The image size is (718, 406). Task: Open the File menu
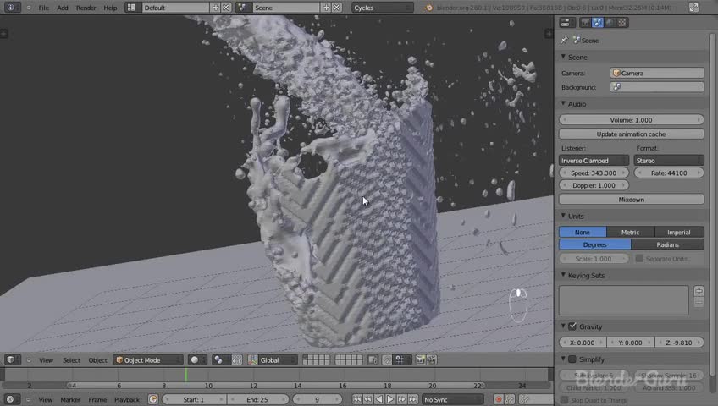[43, 8]
